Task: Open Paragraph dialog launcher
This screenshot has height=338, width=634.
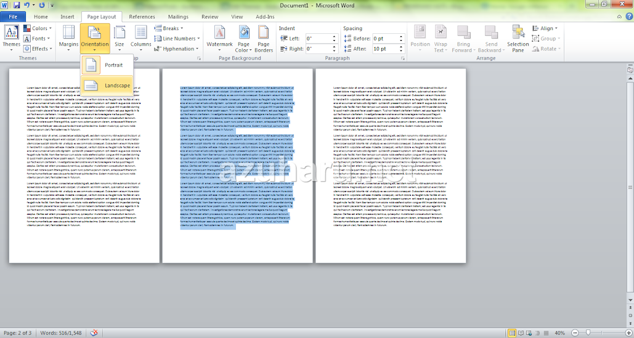Action: (x=403, y=58)
